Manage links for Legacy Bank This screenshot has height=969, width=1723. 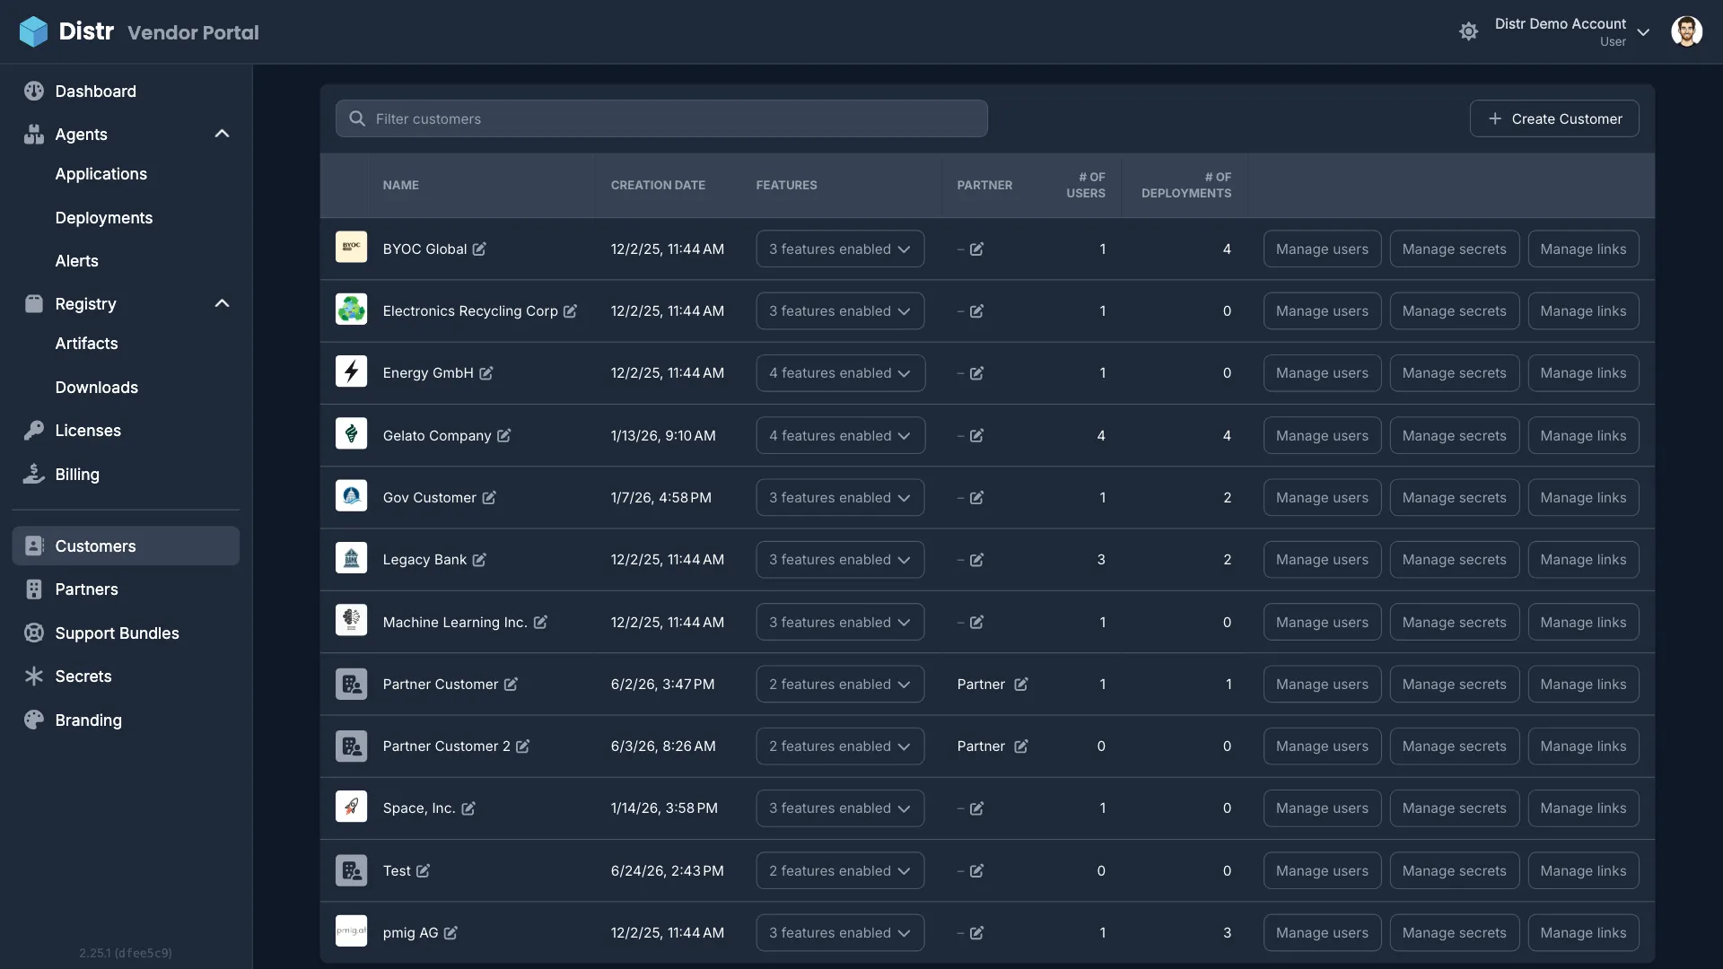tap(1583, 559)
